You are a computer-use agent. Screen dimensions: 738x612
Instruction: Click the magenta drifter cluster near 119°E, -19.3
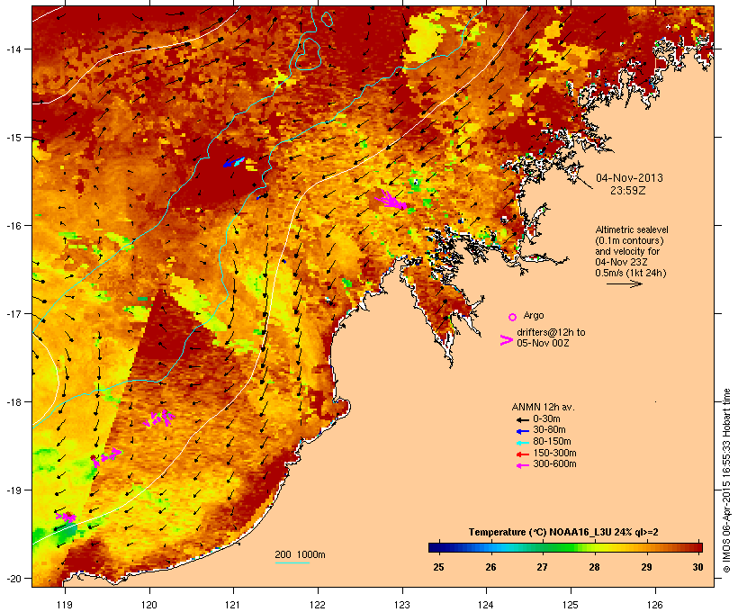coord(66,517)
